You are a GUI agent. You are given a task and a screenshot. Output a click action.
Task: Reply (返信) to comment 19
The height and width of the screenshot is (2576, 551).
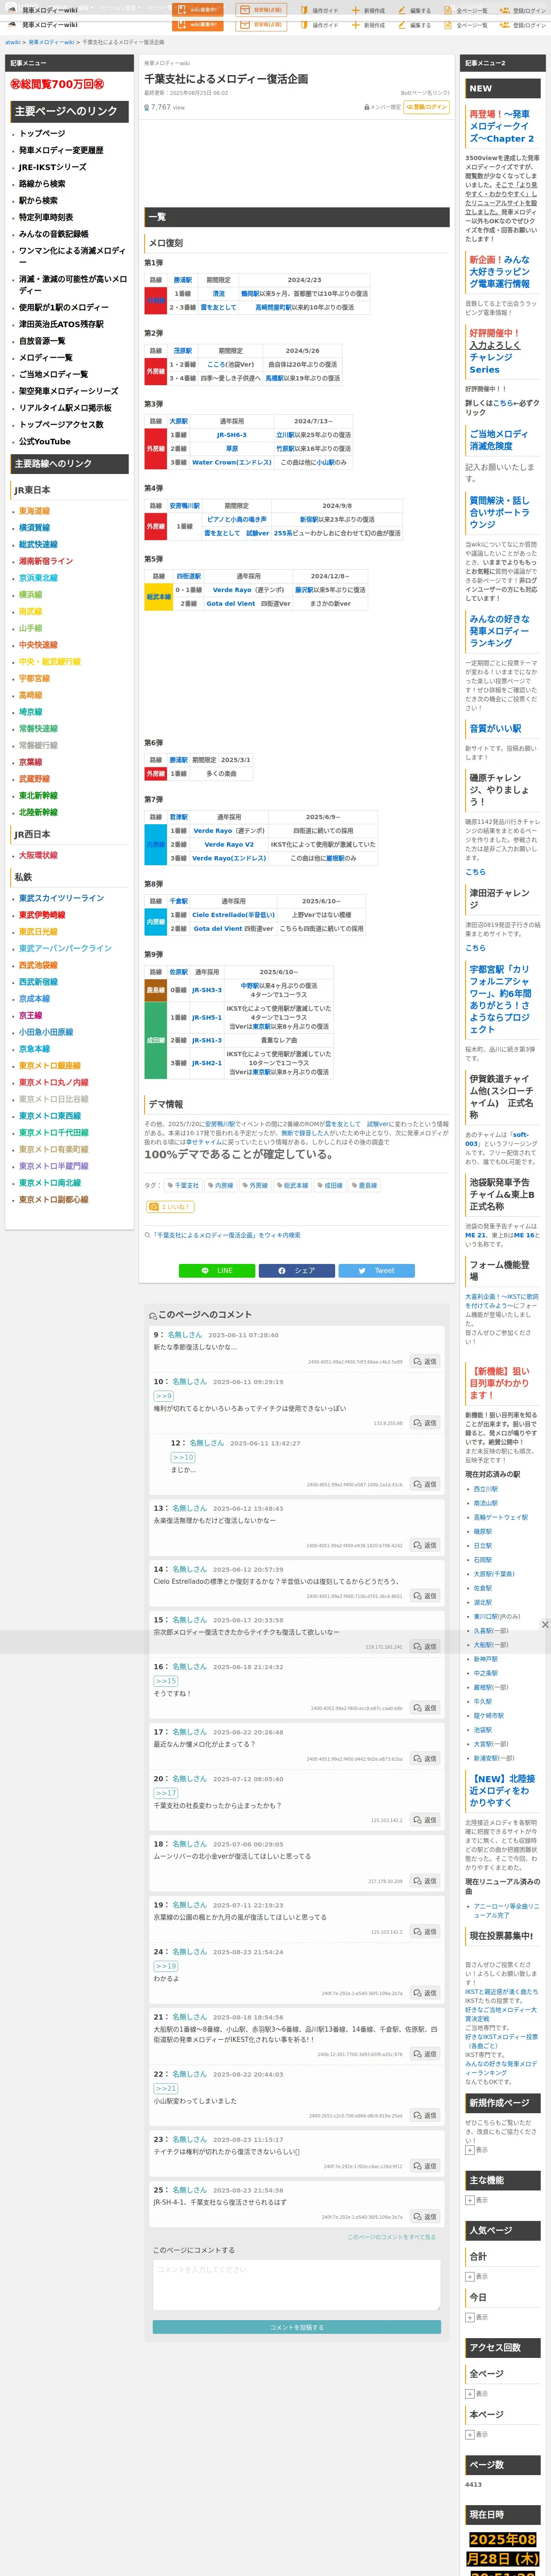coord(425,1932)
